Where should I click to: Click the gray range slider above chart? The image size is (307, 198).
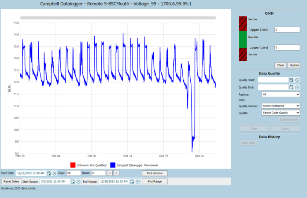coord(118,18)
